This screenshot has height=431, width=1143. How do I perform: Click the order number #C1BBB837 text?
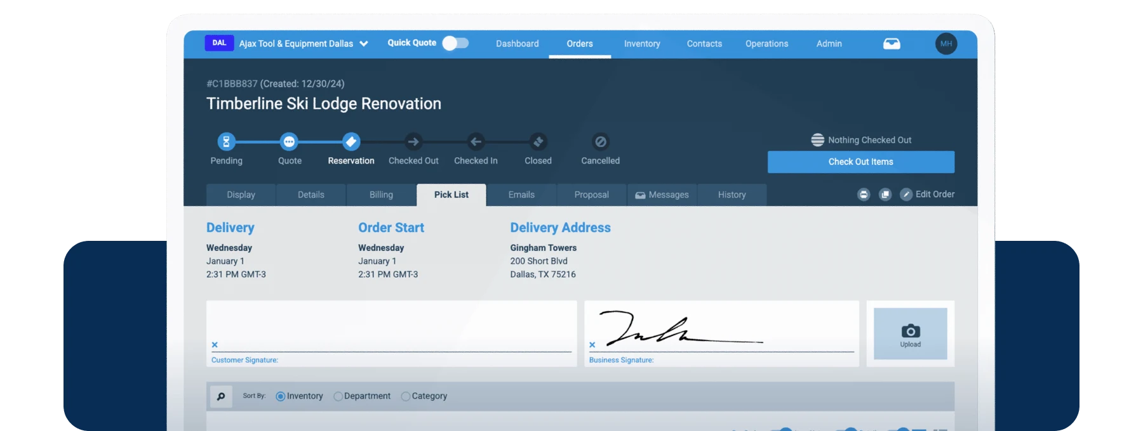click(x=232, y=84)
